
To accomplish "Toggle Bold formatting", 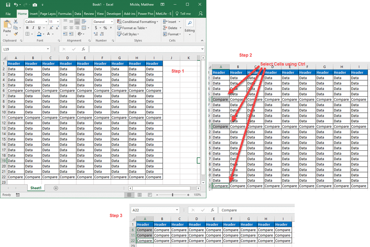I will [x=27, y=28].
